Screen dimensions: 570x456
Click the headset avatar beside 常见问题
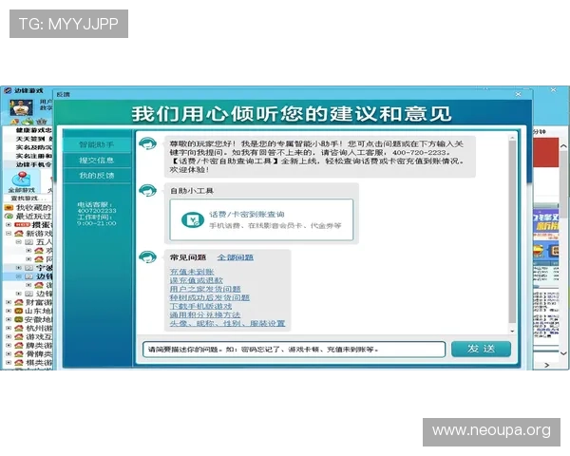[147, 256]
